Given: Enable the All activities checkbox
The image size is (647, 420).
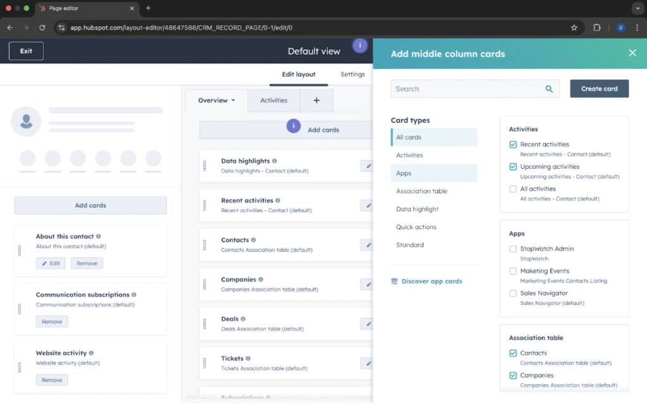Looking at the screenshot, I should tap(513, 189).
